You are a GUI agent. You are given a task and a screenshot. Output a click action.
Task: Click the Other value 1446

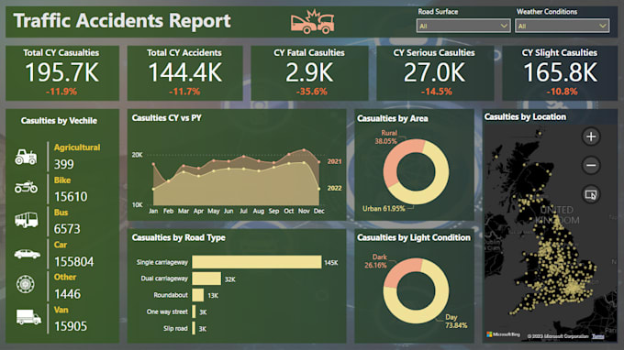point(67,294)
